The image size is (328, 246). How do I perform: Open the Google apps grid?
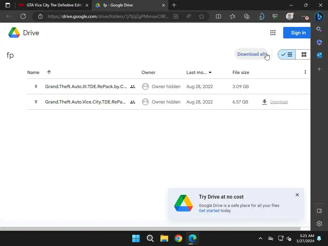273,33
